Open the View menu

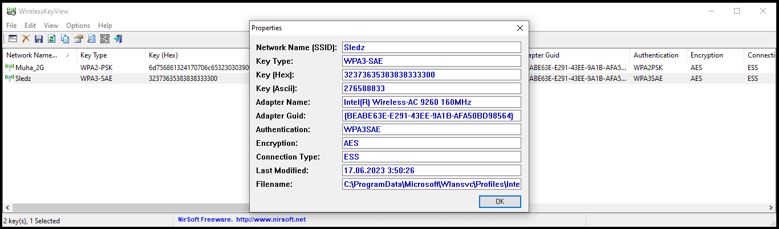click(x=51, y=26)
